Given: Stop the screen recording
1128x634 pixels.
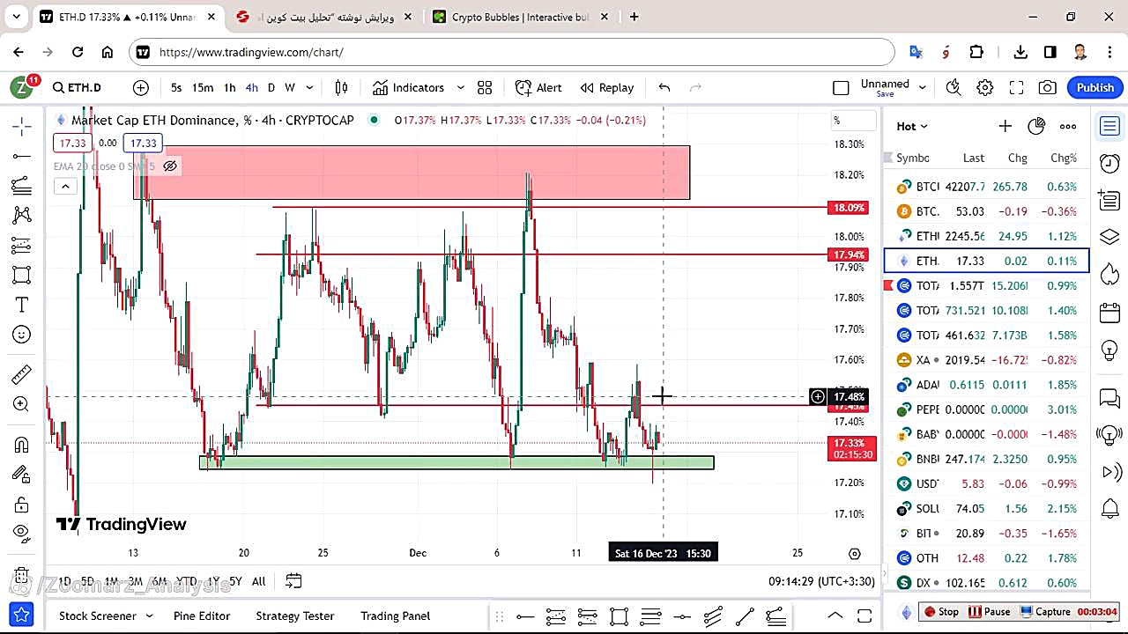Looking at the screenshot, I should (941, 611).
